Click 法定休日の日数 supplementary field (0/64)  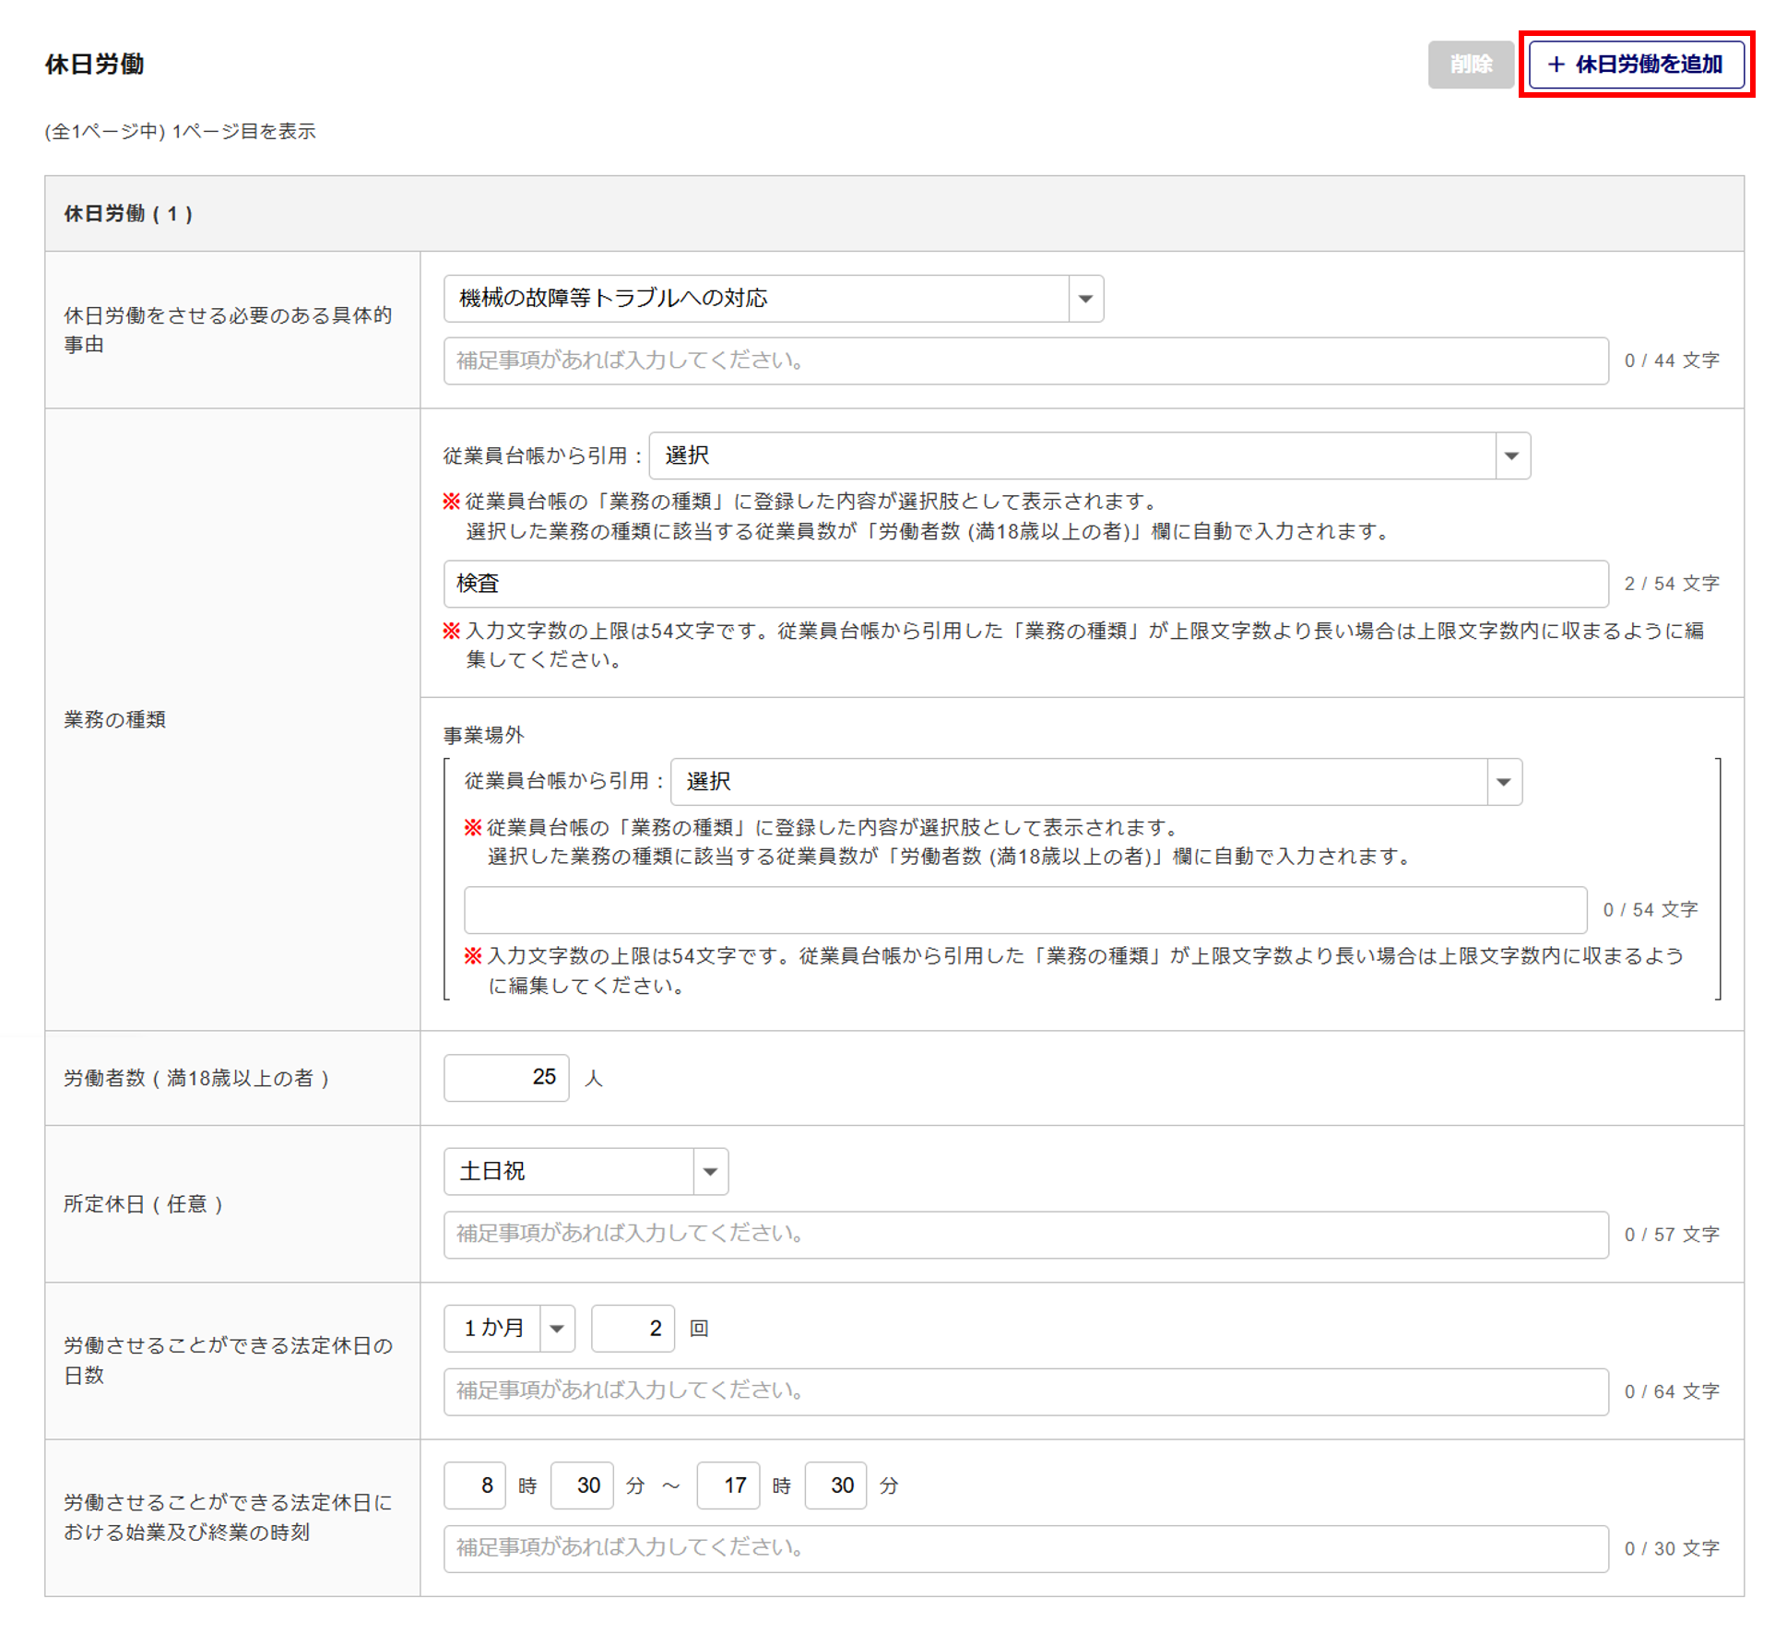pyautogui.click(x=1024, y=1391)
